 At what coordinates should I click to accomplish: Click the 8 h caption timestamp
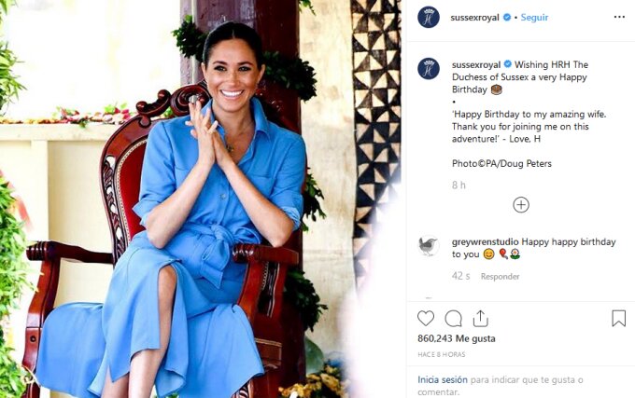459,185
